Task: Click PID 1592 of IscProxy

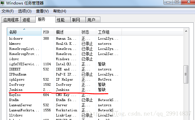Action: click(47, 84)
